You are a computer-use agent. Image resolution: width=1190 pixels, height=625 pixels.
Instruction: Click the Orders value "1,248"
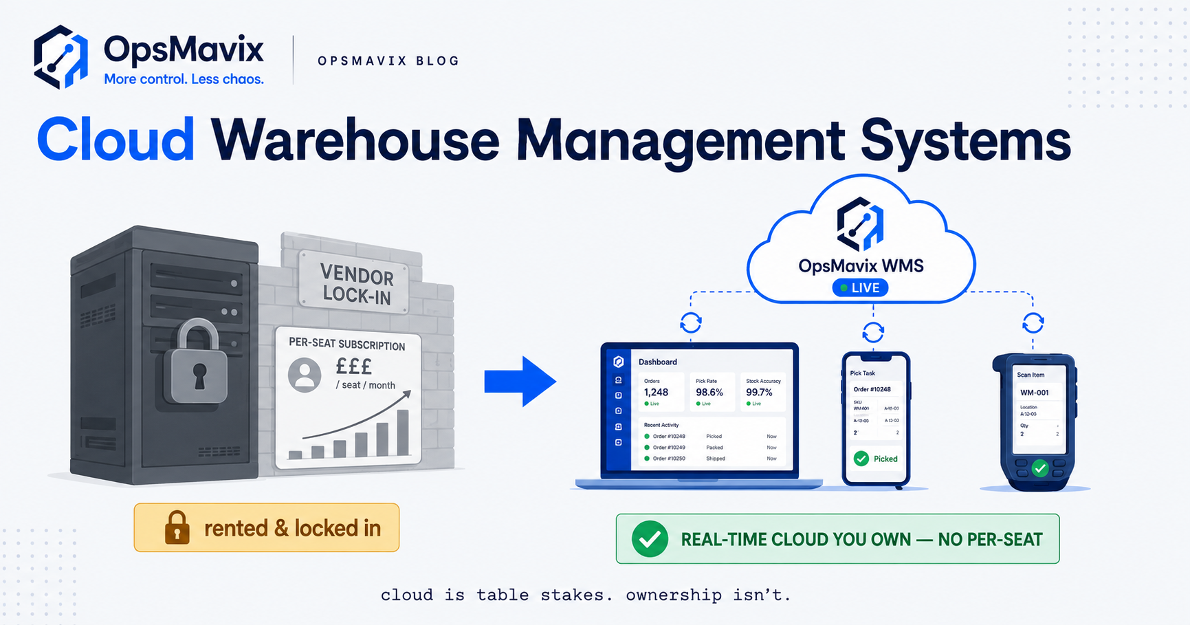(x=656, y=392)
